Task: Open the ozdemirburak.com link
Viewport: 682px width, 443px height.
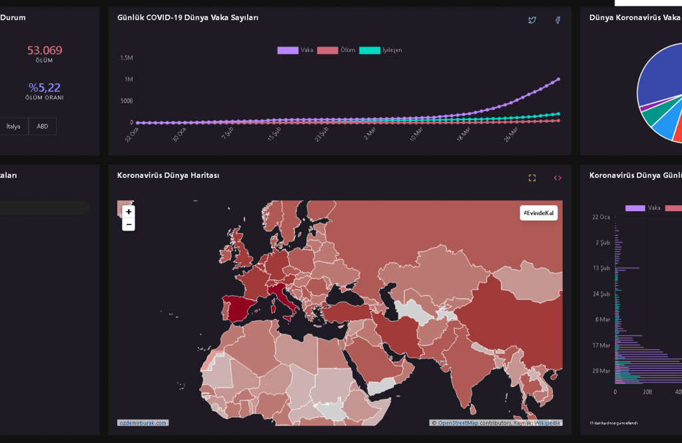Action: [143, 422]
